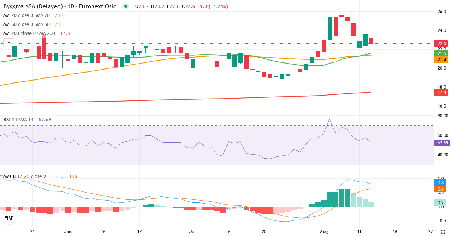The height and width of the screenshot is (237, 452).
Task: Click the 27 date label on time axis
Action: click(431, 232)
